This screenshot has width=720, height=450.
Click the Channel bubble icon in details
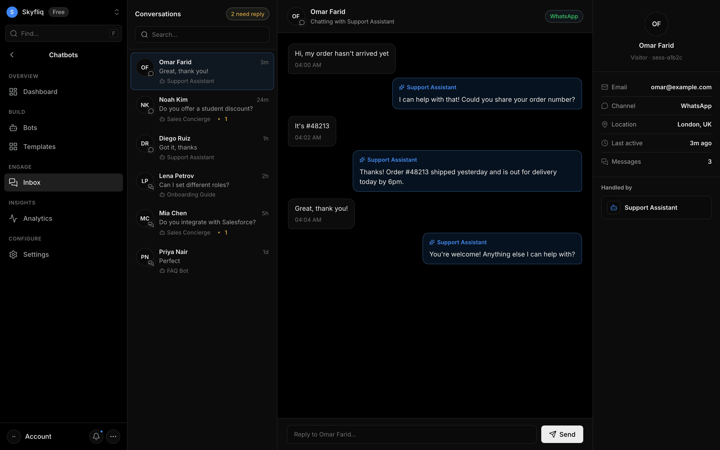coord(604,106)
